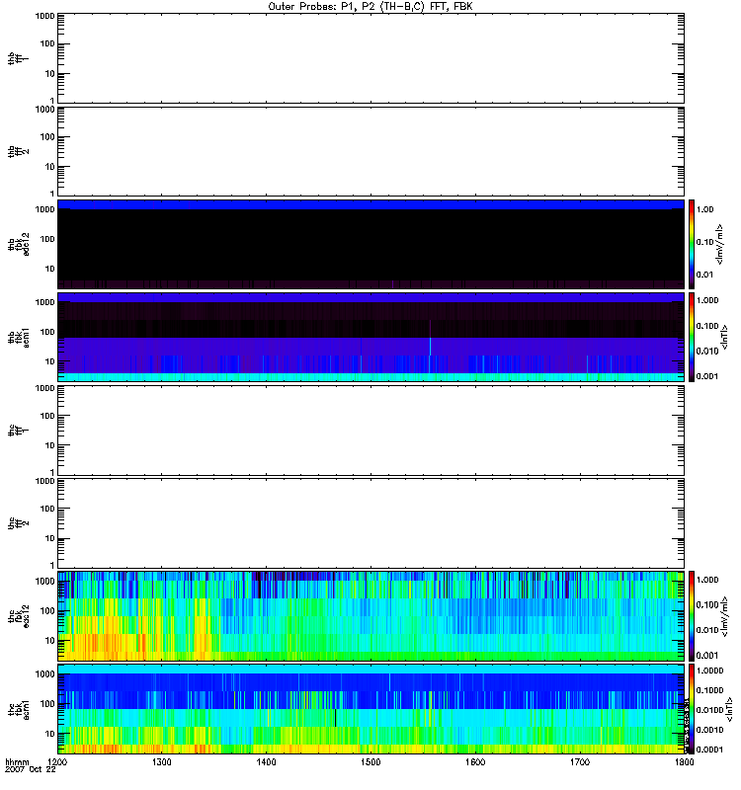Click the thc fbk edc12 spectrogram panel
The image size is (741, 790).
(370, 616)
